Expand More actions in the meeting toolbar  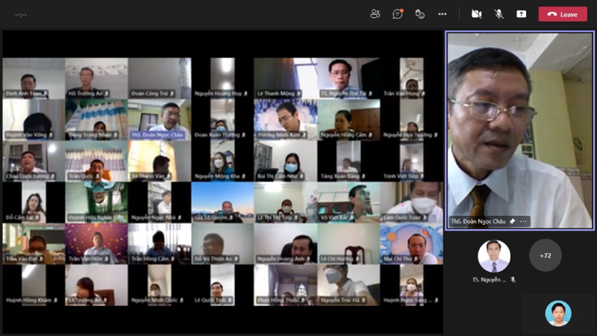click(443, 13)
